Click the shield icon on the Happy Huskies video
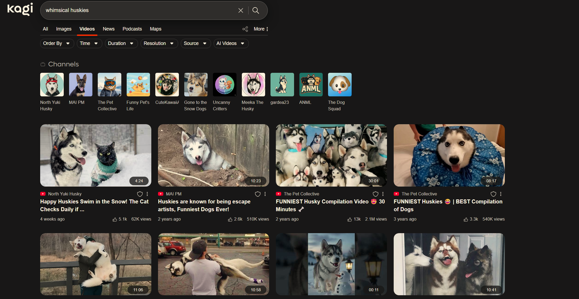The image size is (579, 299). click(x=140, y=194)
